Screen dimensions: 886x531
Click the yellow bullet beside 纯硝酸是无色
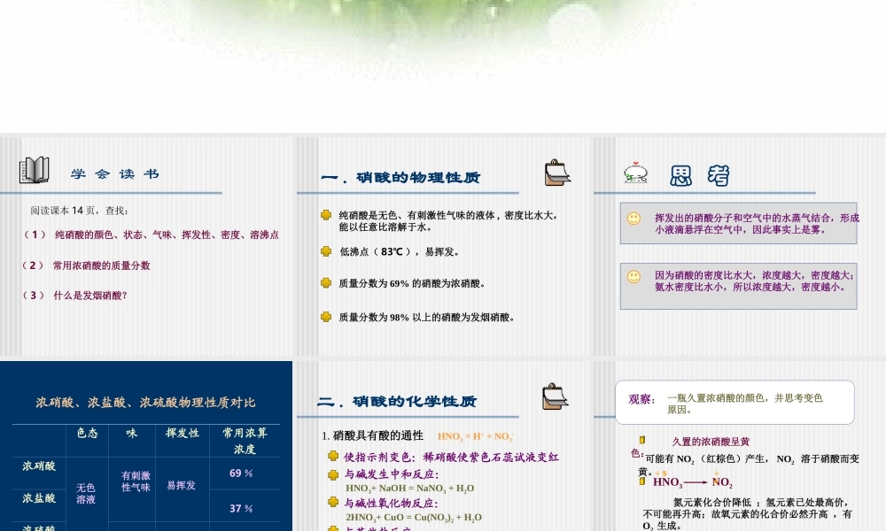click(326, 215)
